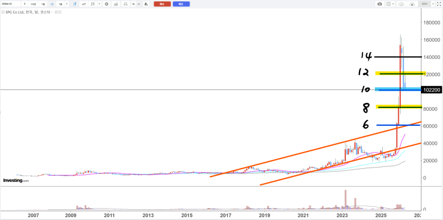Click the 2015 time axis label

click(187, 215)
